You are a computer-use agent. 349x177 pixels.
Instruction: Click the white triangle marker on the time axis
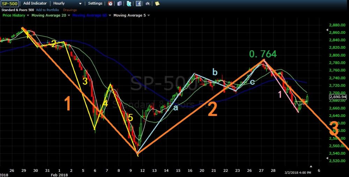coord(311,166)
